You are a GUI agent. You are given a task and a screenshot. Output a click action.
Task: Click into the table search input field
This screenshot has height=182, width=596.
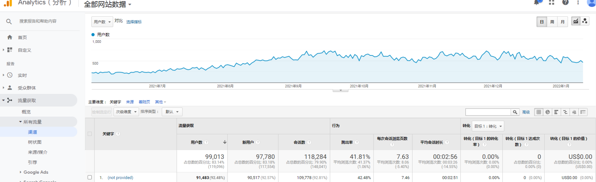point(488,112)
